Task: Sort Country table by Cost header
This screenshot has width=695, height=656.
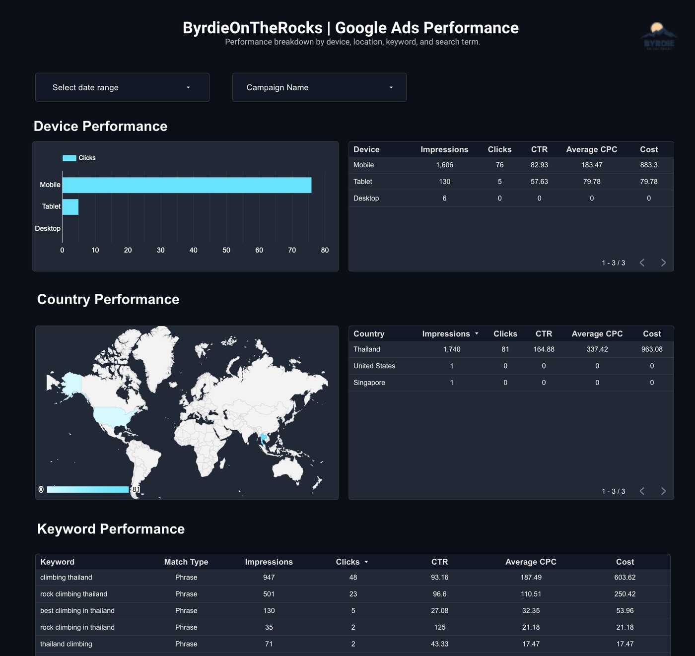Action: click(x=652, y=334)
